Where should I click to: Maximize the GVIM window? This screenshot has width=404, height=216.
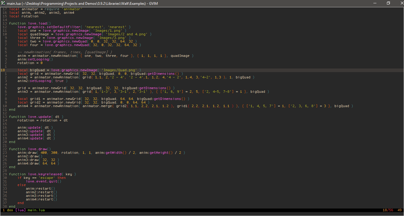pos(388,3)
